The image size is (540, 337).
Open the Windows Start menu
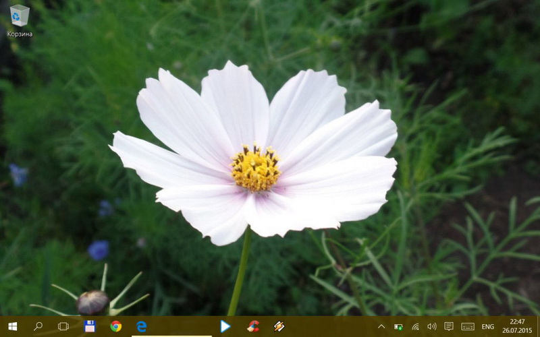[x=13, y=326]
